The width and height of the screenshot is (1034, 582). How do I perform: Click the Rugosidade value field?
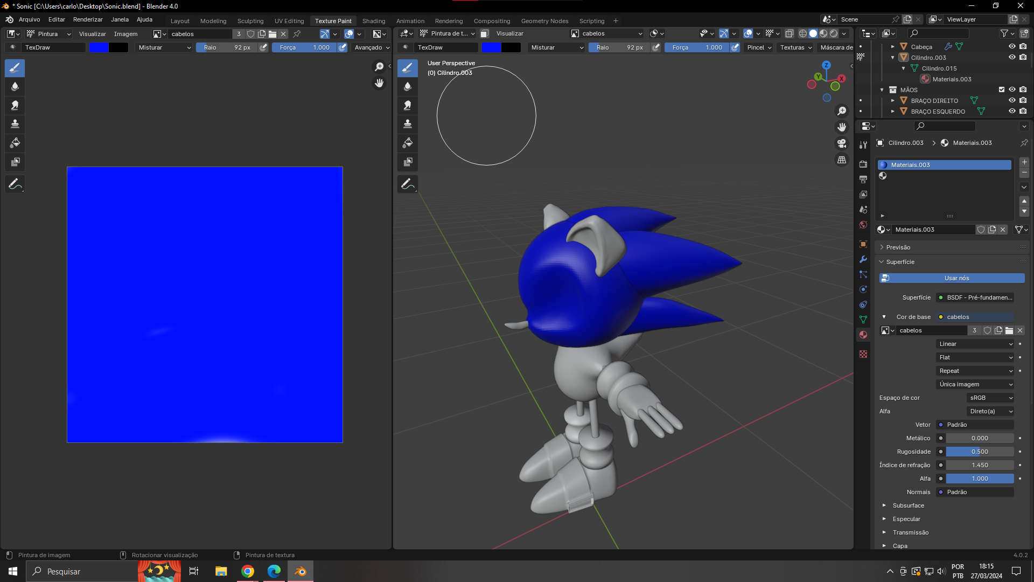click(x=980, y=452)
